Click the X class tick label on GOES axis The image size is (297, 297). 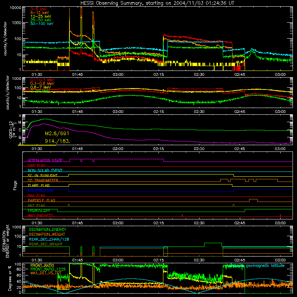pos(20,116)
